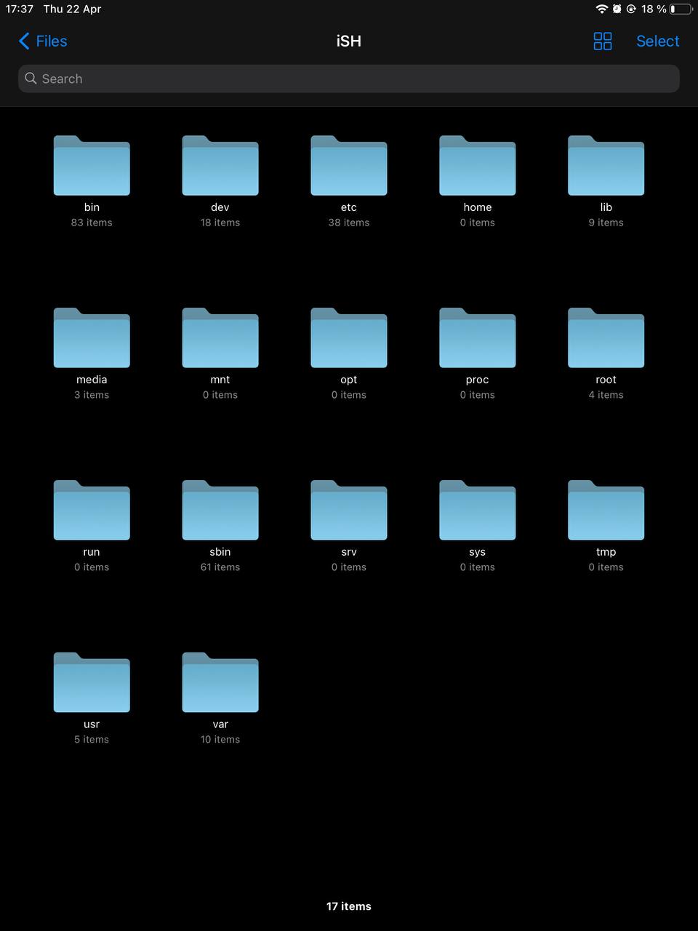The width and height of the screenshot is (698, 931).
Task: Open the dev folder
Action: coord(220,166)
